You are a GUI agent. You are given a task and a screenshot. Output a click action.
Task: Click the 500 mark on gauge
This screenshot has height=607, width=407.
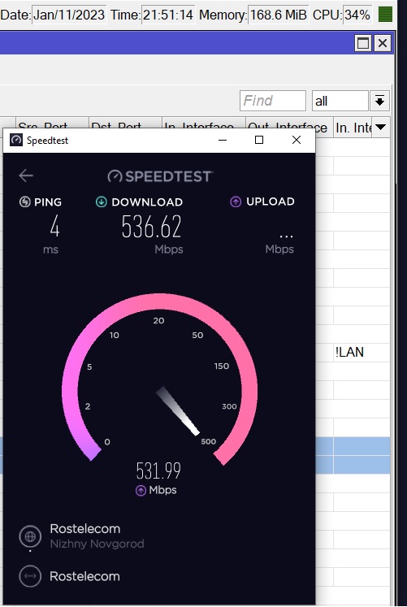(209, 442)
